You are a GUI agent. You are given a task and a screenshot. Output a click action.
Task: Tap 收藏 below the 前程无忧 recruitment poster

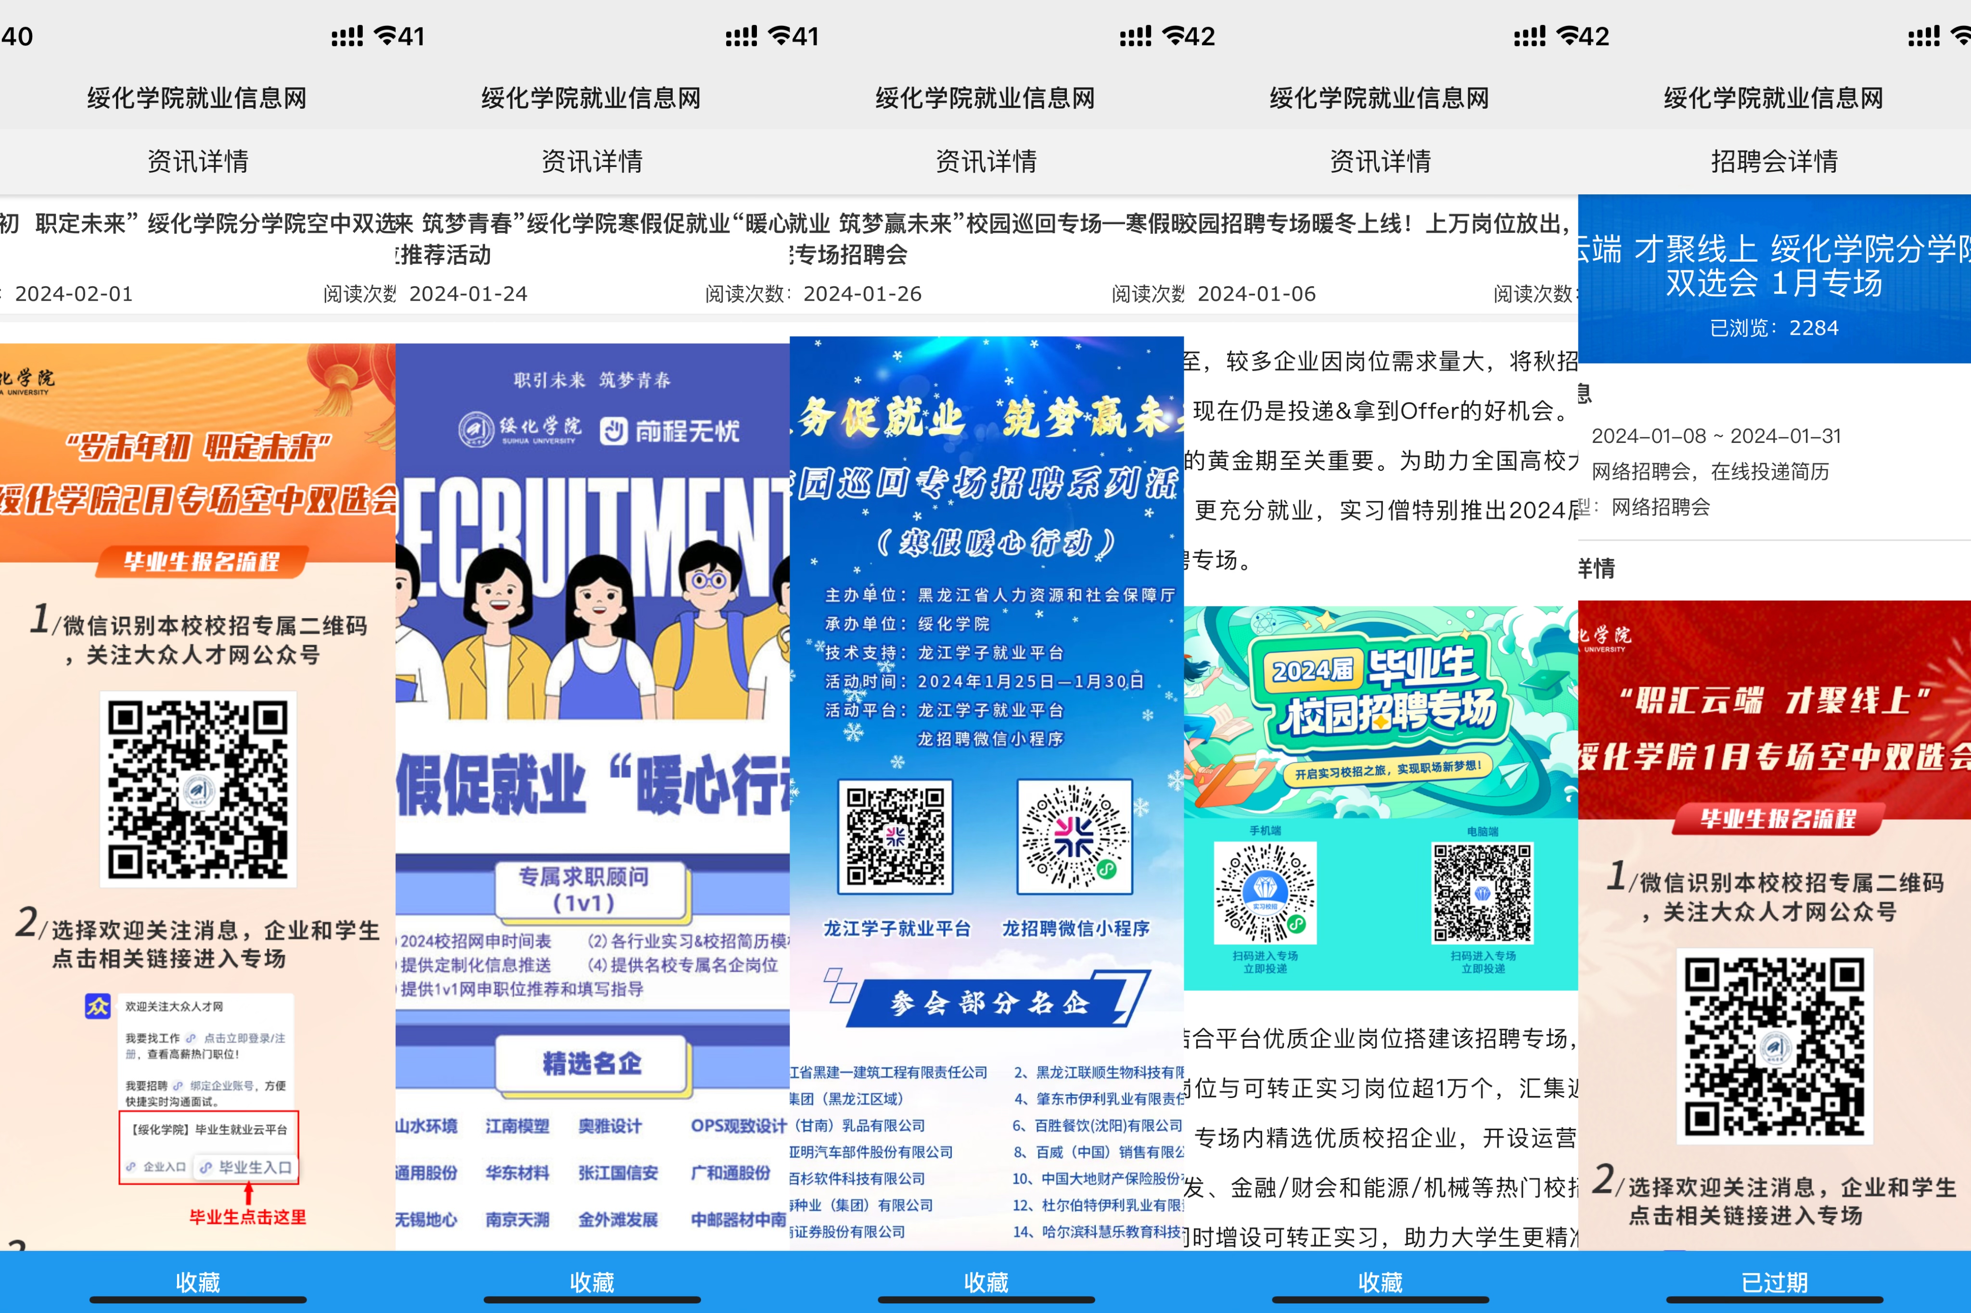coord(591,1281)
